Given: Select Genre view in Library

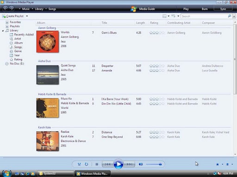Looking at the screenshot, I should tap(18, 51).
